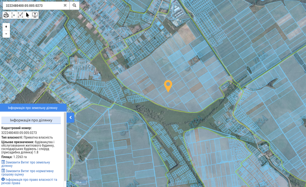Open the help monitor question-mark icon
Image resolution: width=306 pixels, height=187 pixels.
tap(35, 15)
